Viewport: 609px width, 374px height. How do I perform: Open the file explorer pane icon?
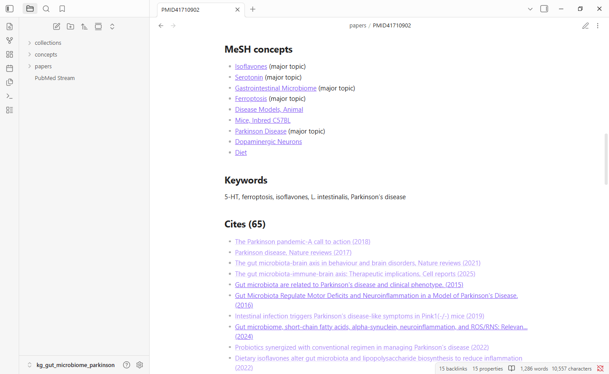point(30,9)
